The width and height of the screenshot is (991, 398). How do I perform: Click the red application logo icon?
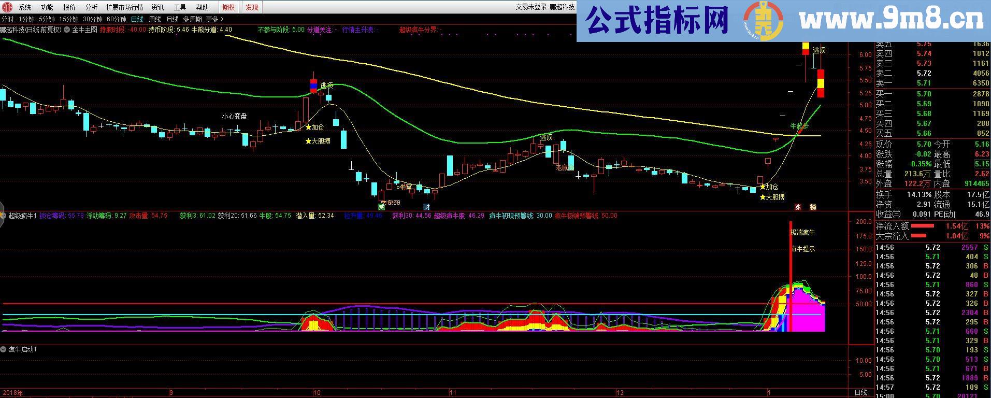click(x=8, y=7)
